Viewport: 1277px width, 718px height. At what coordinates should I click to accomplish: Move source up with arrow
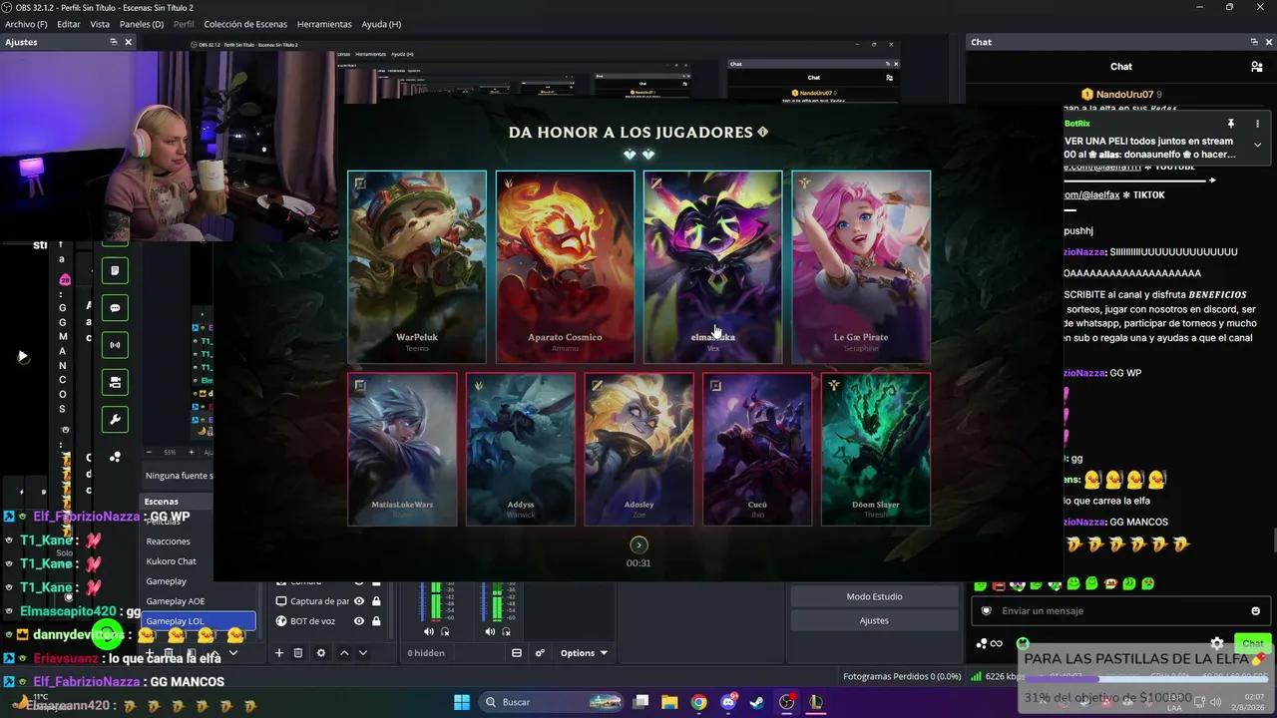pos(344,653)
